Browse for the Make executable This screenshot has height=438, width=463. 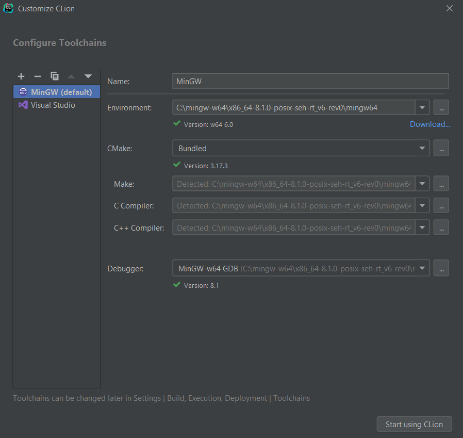click(x=441, y=184)
